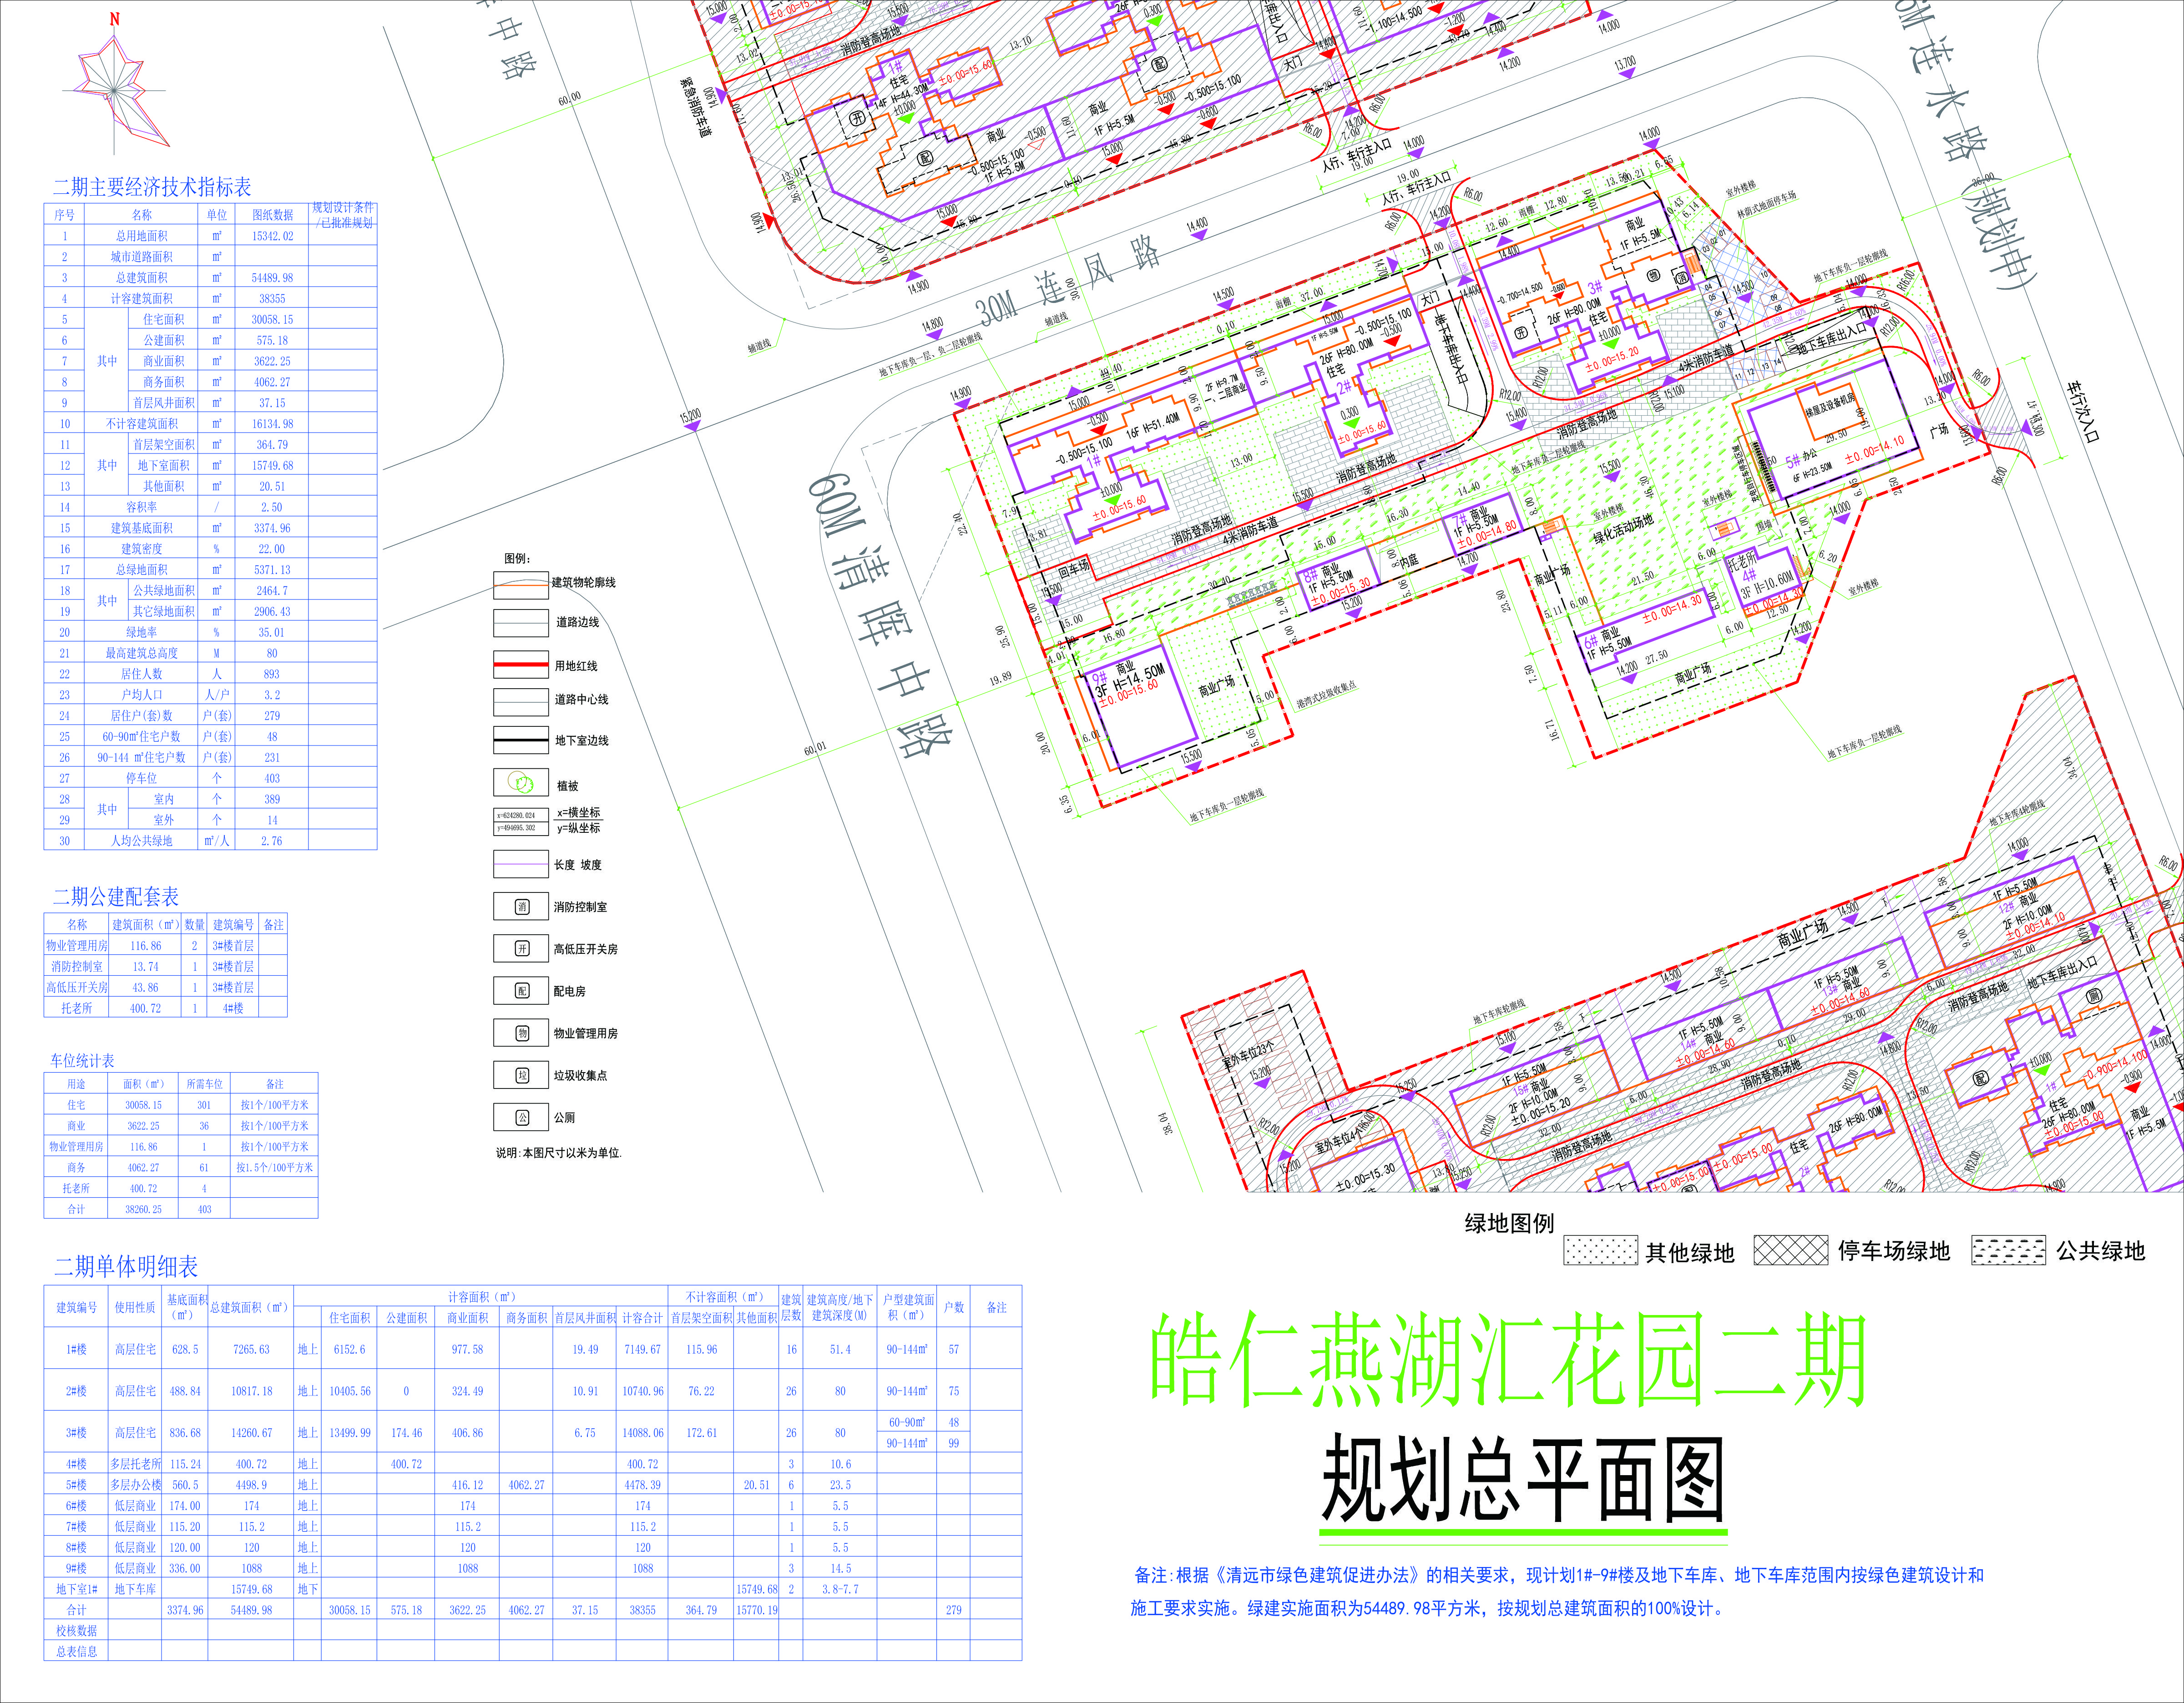Click the 车位统计表 table title
Viewport: 2184px width, 1703px height.
click(82, 1060)
